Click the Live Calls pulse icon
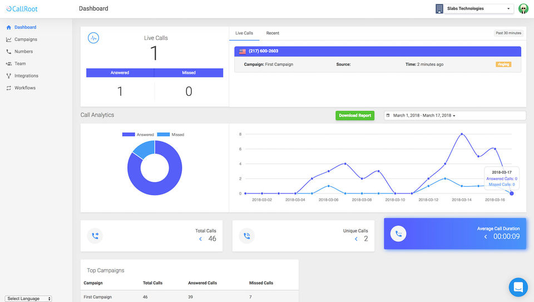Viewport: 534px width, 302px height. click(x=93, y=38)
